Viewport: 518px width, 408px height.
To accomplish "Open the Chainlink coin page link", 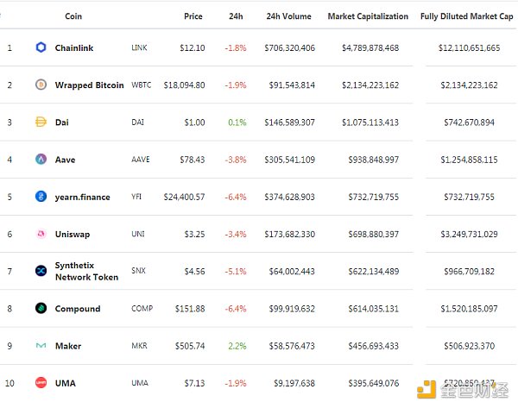I will (74, 47).
